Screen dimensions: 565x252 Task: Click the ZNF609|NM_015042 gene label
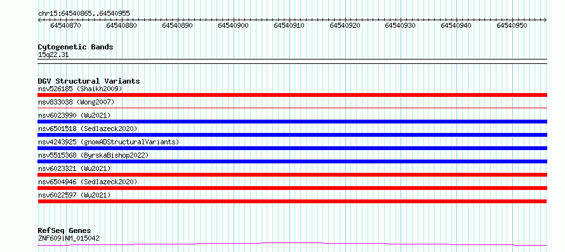coord(69,238)
